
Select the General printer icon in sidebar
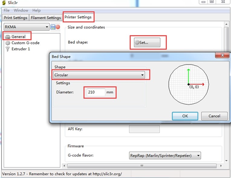(x=8, y=37)
